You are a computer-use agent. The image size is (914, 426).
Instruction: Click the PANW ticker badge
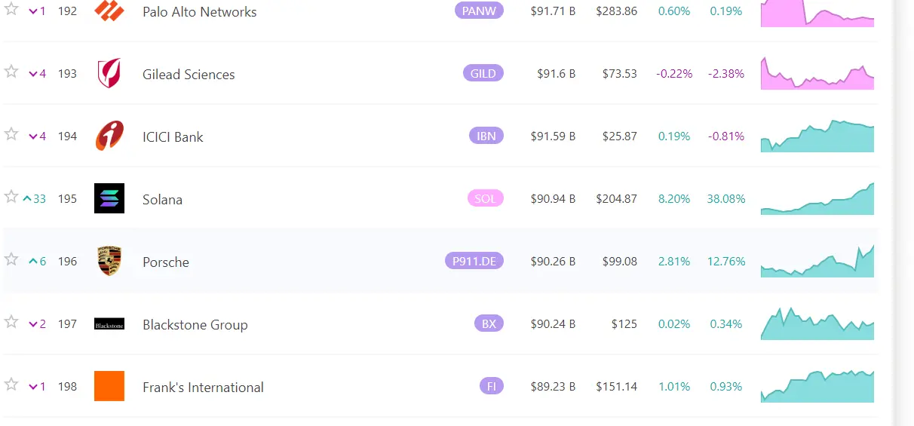tap(479, 11)
